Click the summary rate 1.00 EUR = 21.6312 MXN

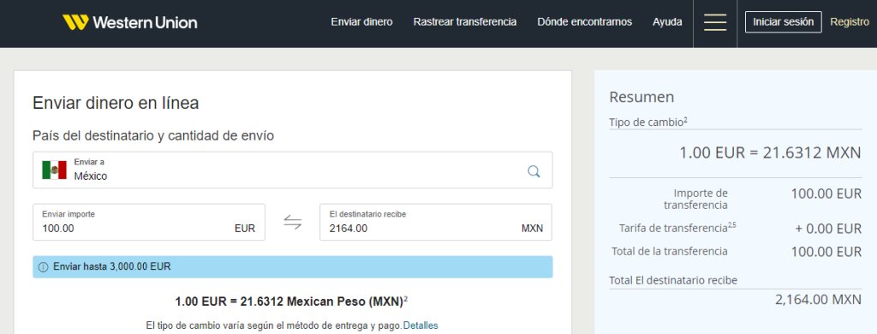(770, 152)
